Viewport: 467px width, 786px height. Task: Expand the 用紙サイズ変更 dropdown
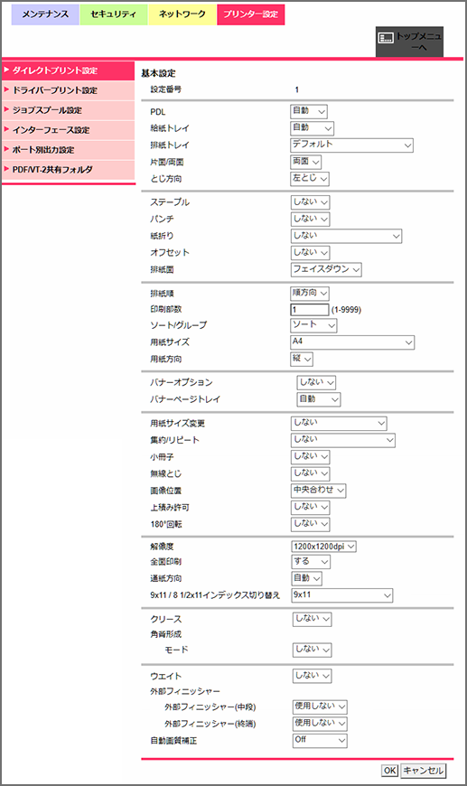click(339, 424)
